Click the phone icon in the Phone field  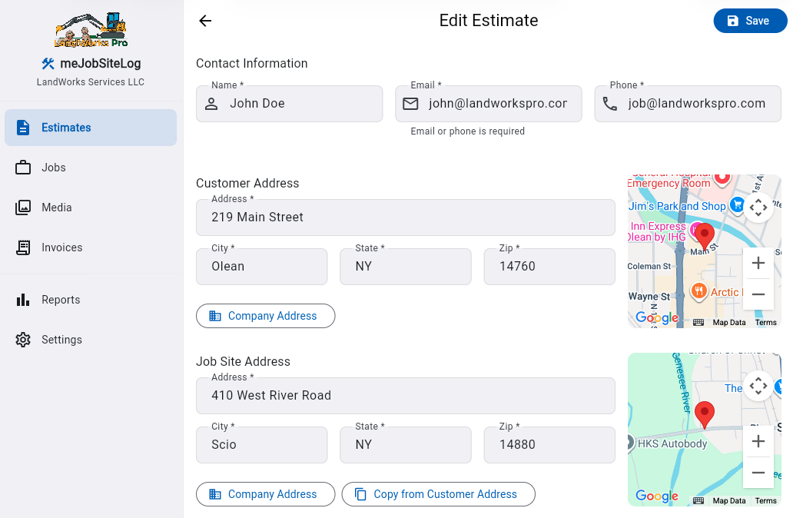pos(609,103)
